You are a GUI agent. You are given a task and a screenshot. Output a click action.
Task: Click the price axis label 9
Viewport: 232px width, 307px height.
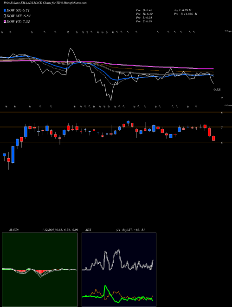click(222, 98)
